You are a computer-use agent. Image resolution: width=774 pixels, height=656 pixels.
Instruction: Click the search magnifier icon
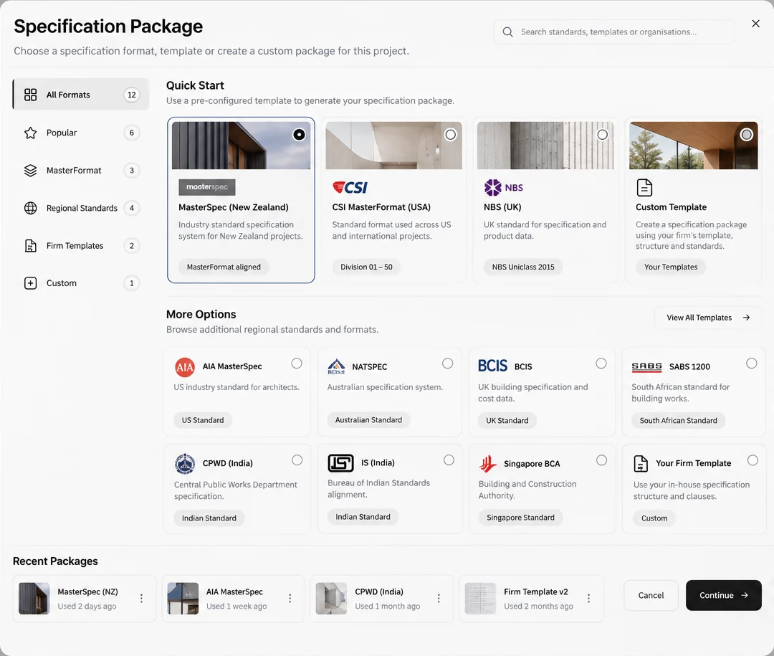pyautogui.click(x=507, y=32)
